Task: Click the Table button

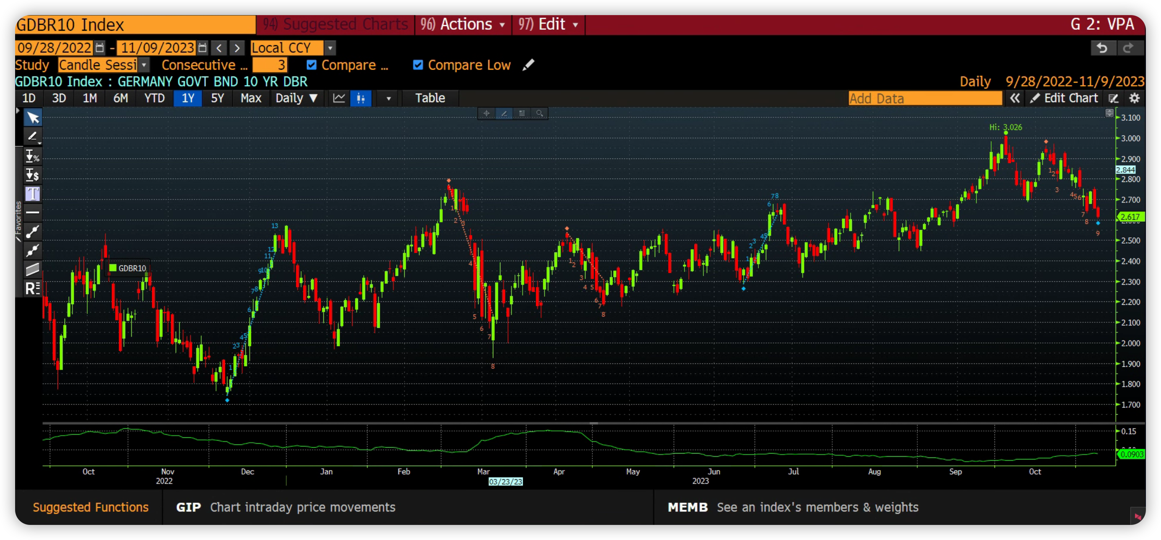Action: (430, 98)
